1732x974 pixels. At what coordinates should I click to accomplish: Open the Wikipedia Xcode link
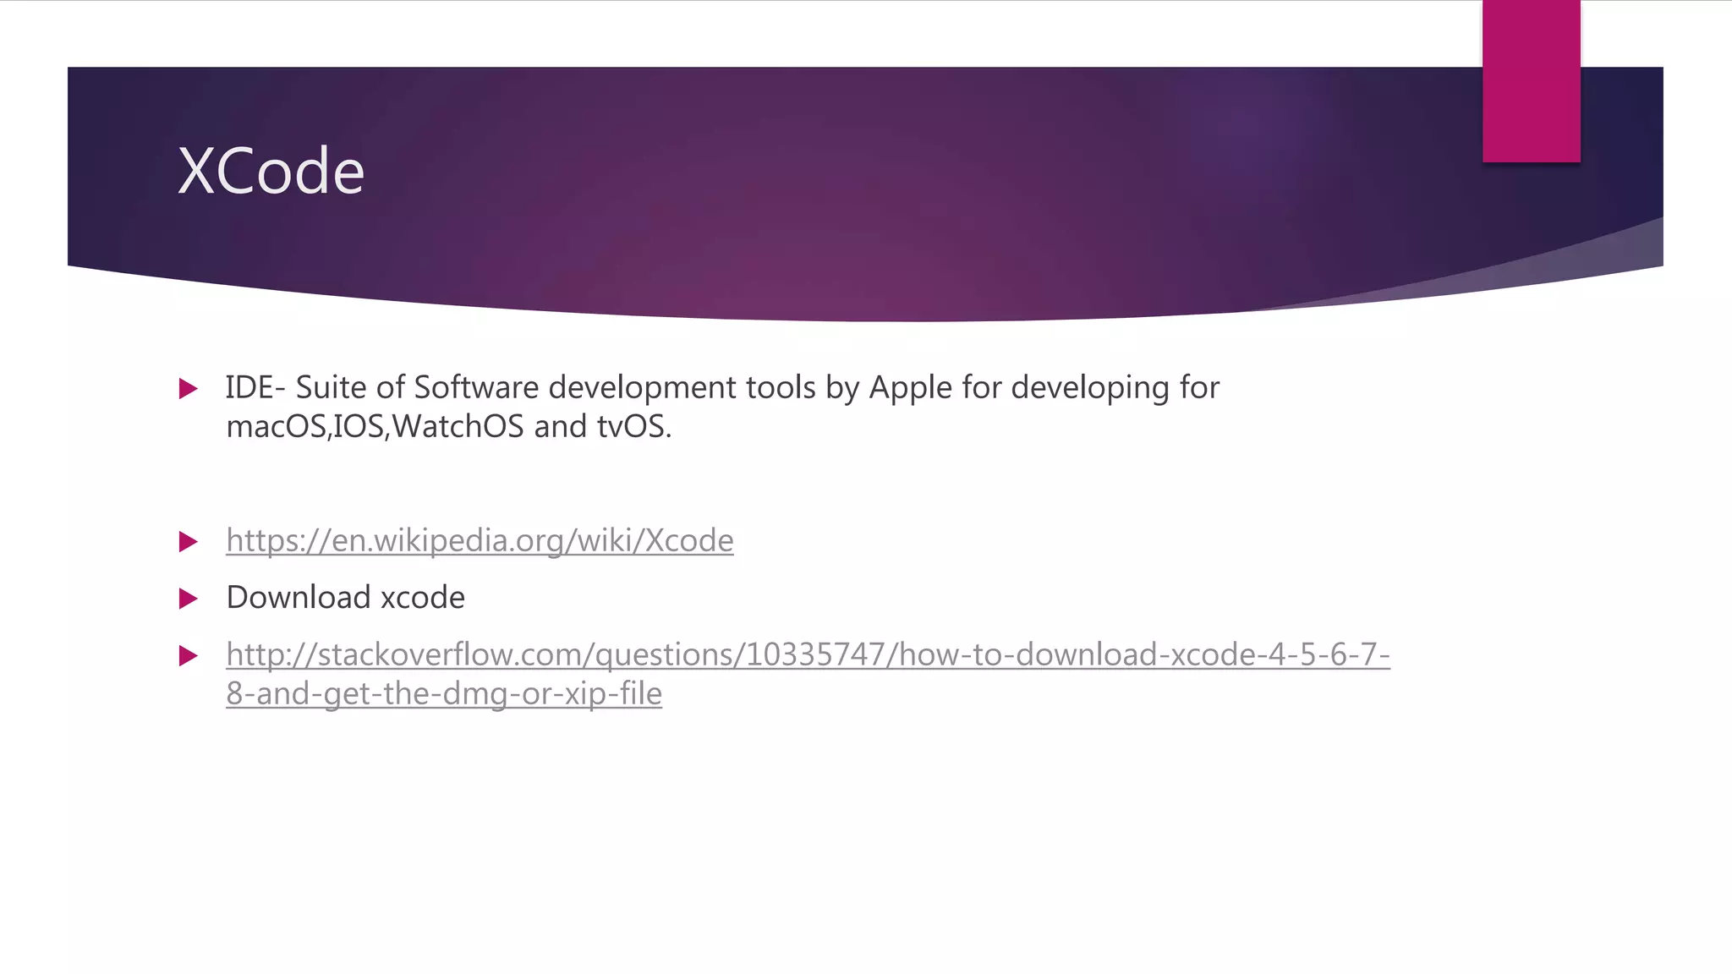(480, 540)
